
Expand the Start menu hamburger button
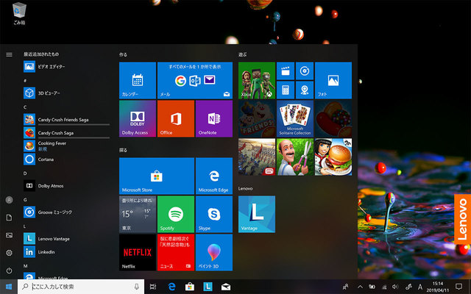pyautogui.click(x=9, y=54)
